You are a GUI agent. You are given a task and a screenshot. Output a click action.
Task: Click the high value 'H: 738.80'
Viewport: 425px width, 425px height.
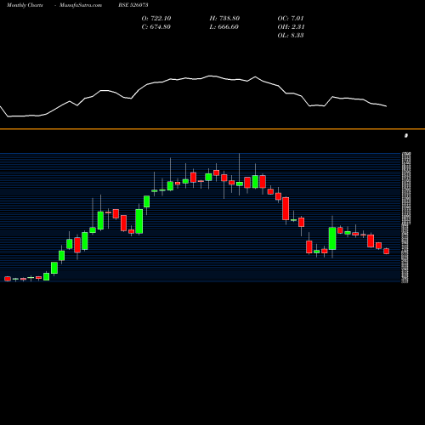coord(224,19)
